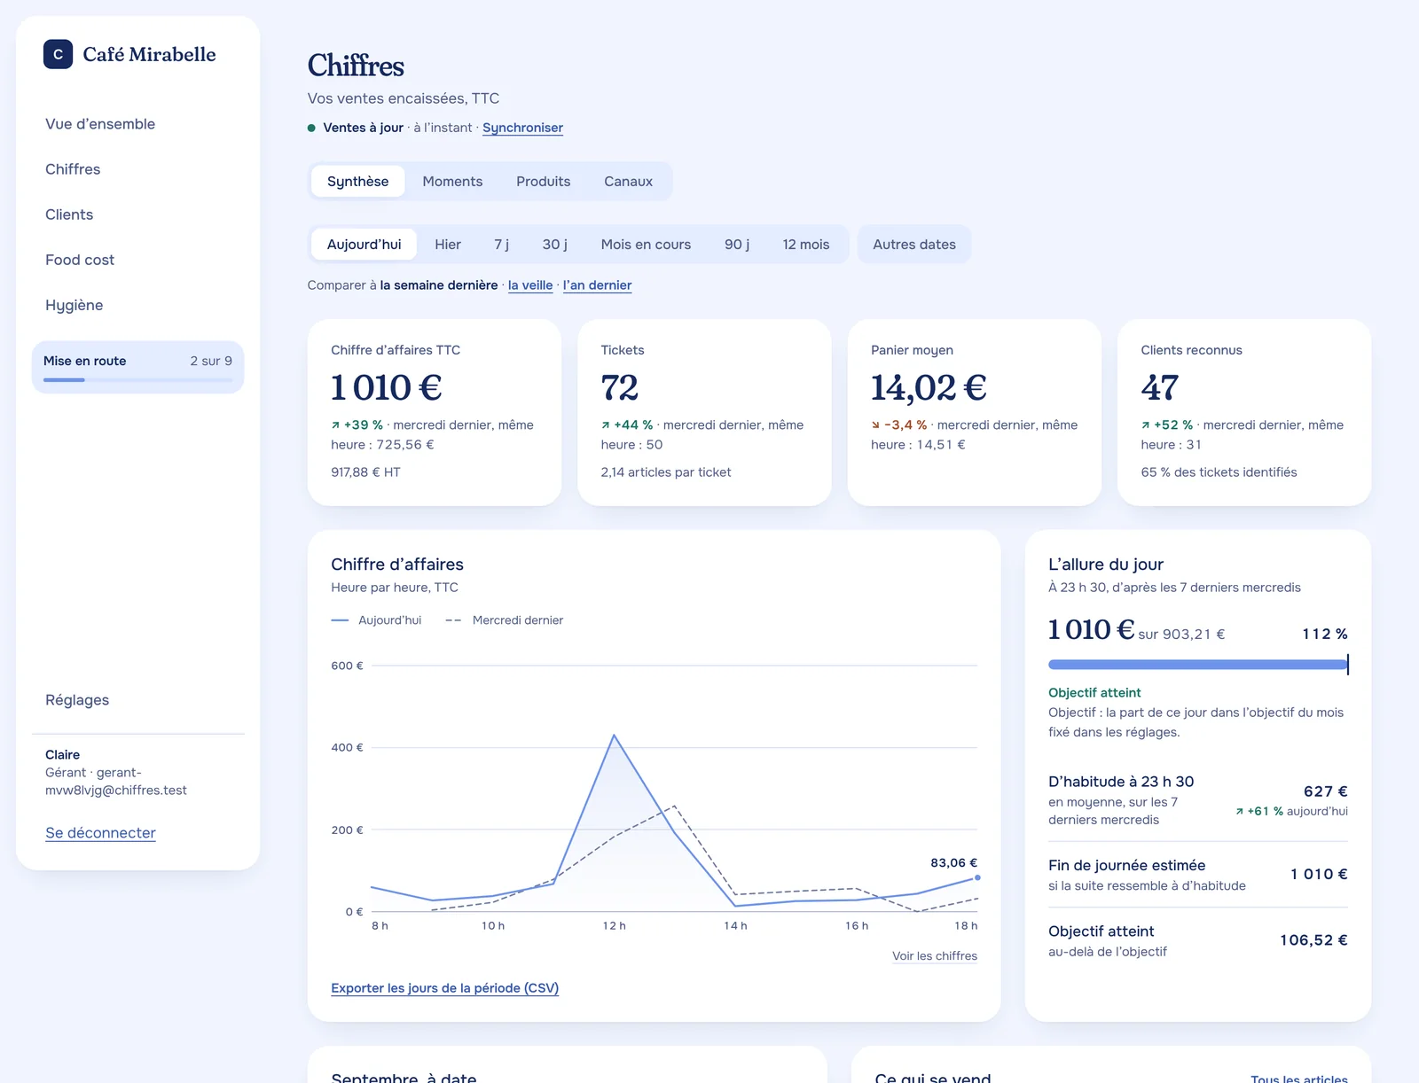Toggle the Mercredi dernier chart legend
Viewport: 1419px width, 1083px height.
click(504, 620)
